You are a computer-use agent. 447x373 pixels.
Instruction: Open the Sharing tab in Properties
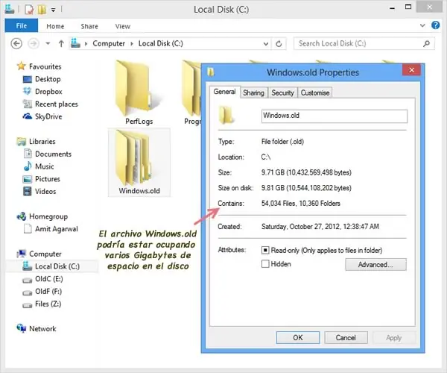point(253,93)
